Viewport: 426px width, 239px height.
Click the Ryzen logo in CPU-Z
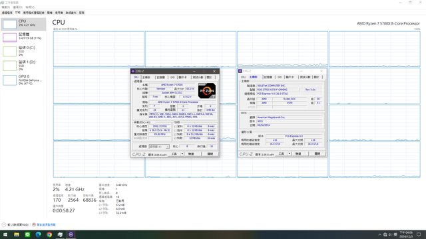(207, 91)
